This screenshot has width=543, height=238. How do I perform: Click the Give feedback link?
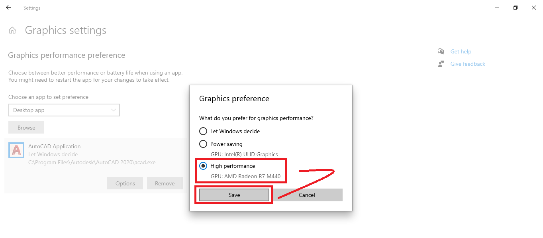pyautogui.click(x=467, y=63)
